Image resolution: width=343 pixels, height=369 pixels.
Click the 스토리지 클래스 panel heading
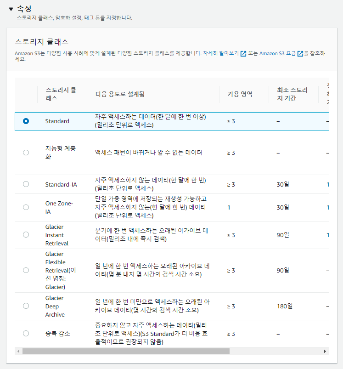(42, 42)
